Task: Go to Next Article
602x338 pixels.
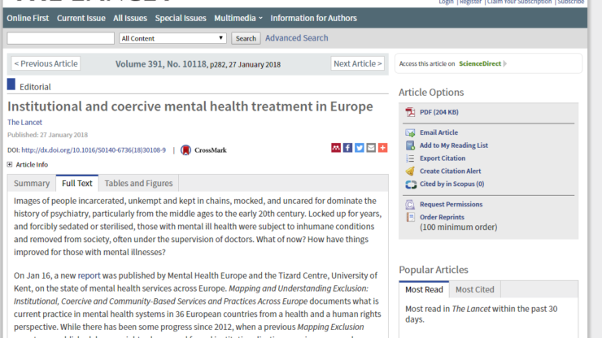Action: point(357,63)
